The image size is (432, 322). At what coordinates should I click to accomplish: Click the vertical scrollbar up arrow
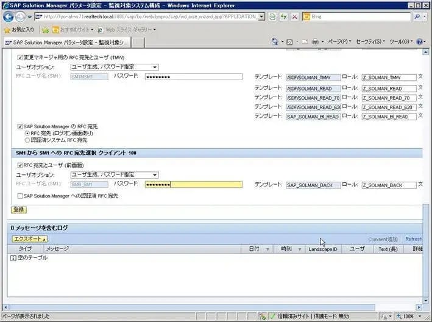426,52
